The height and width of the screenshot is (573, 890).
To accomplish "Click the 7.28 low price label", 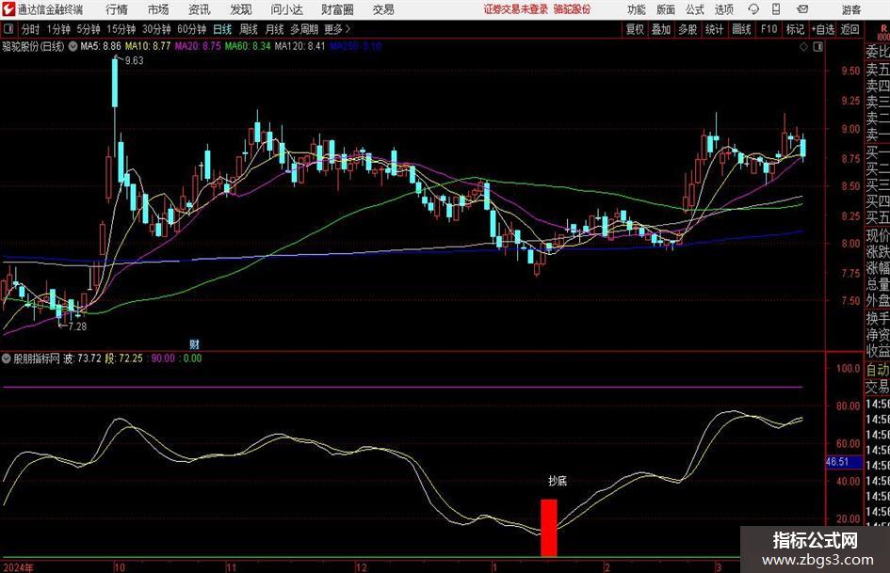I will [77, 326].
